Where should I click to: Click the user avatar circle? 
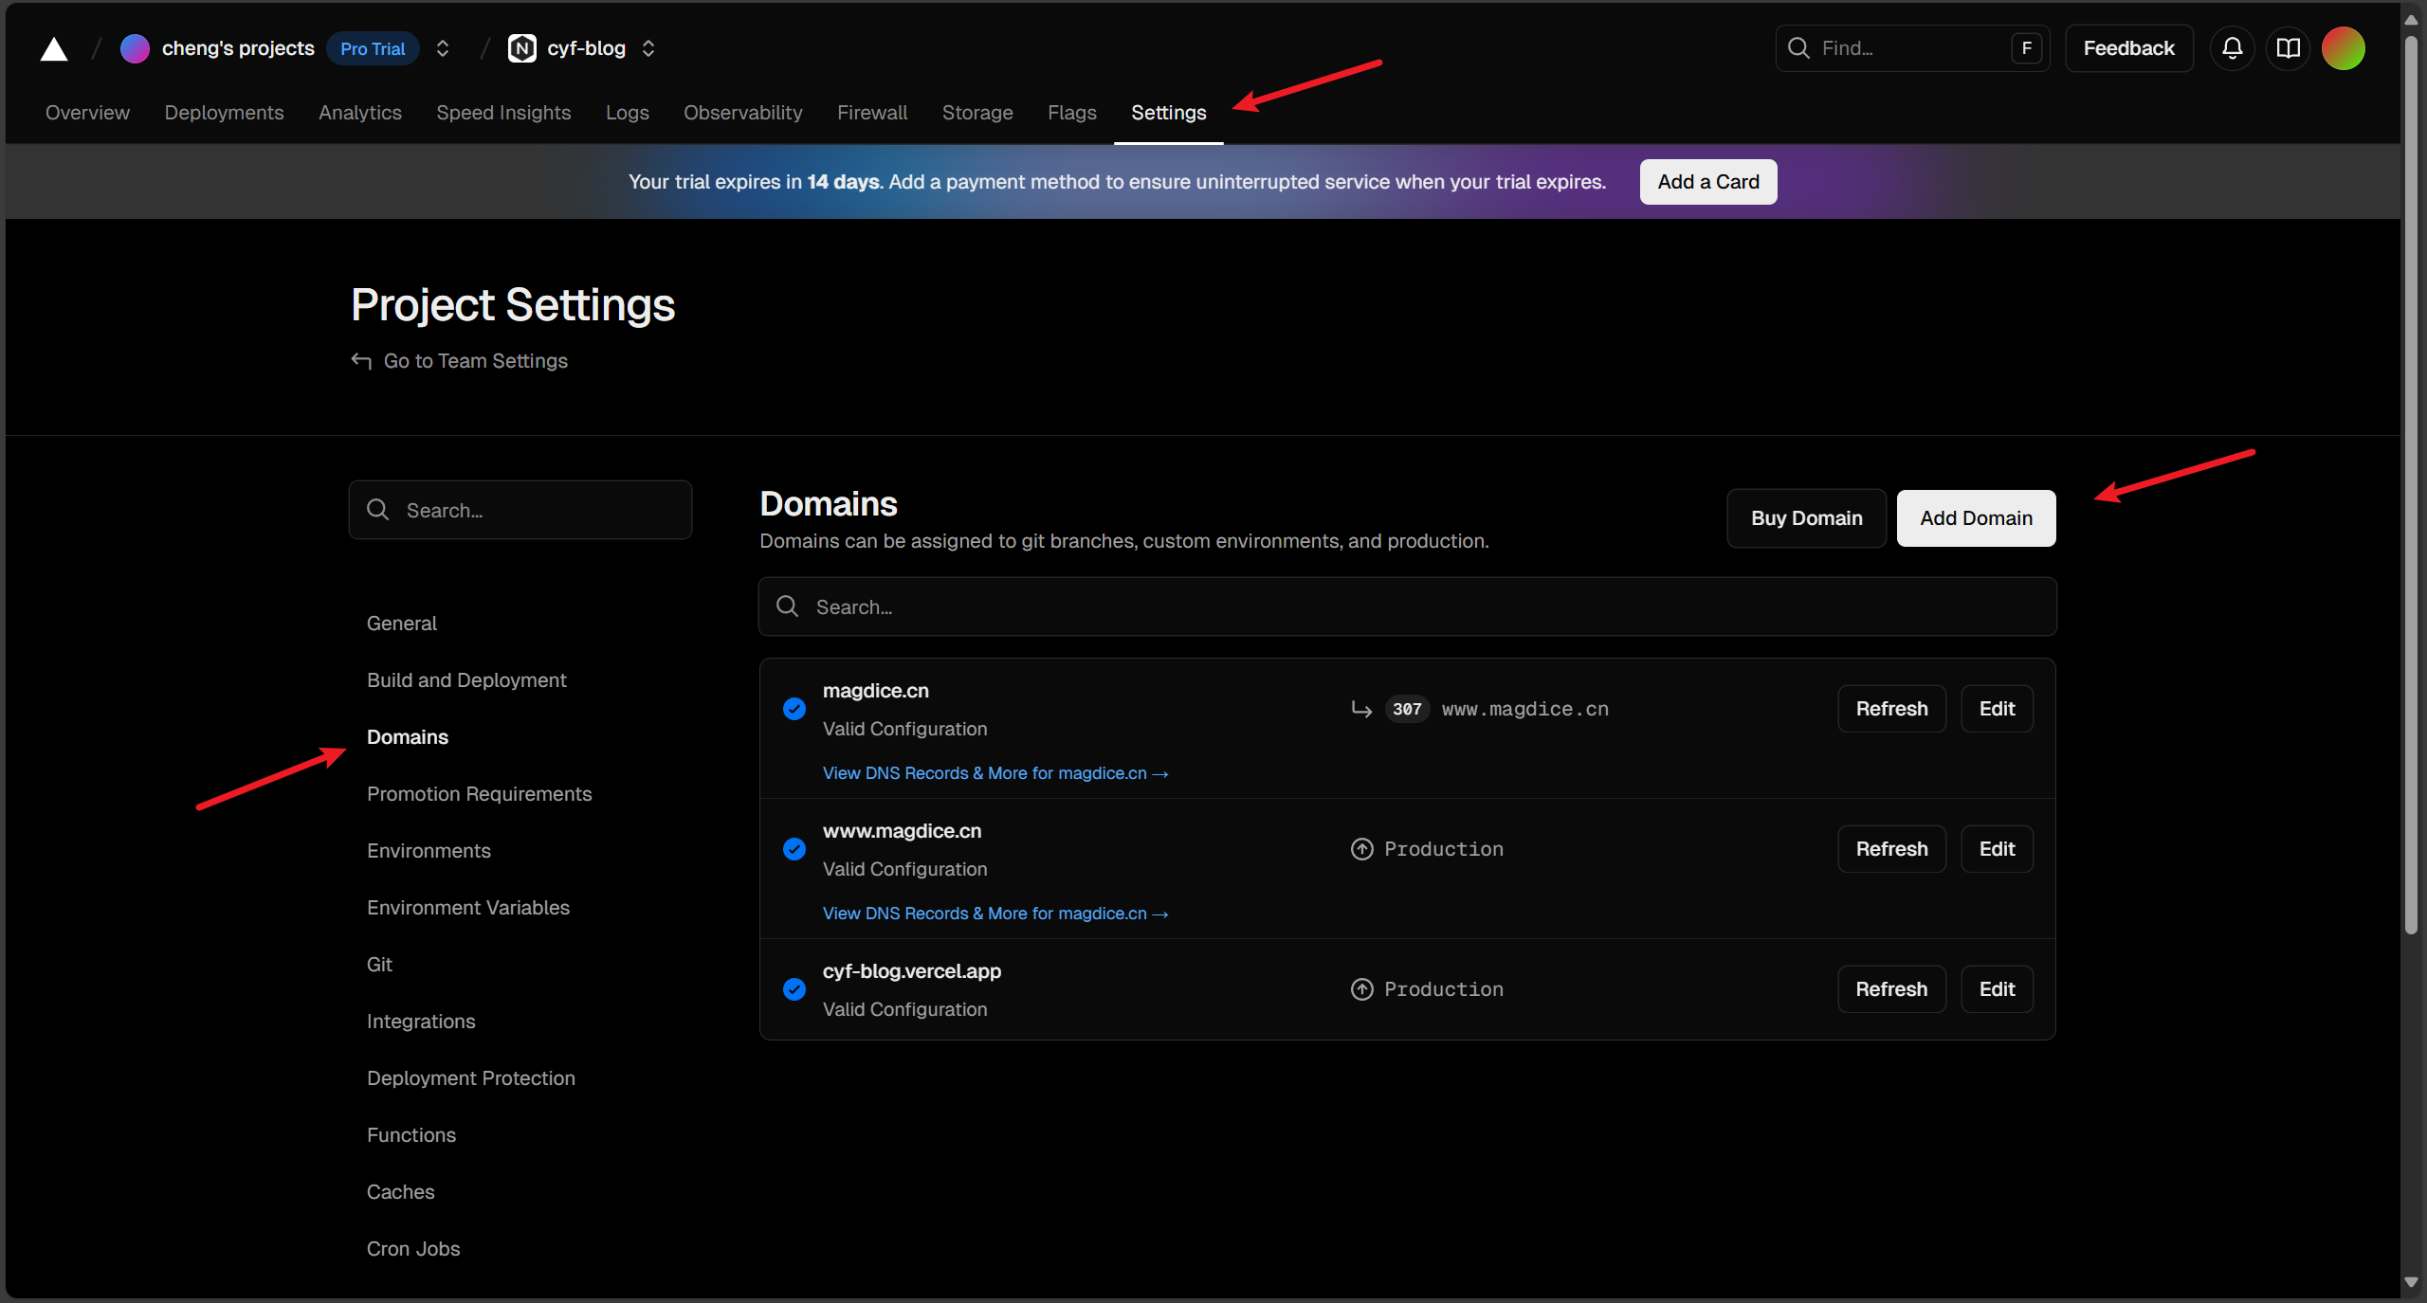click(2343, 48)
